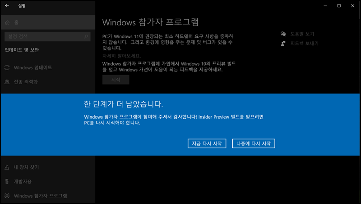Maximize the Settings window

click(339, 6)
